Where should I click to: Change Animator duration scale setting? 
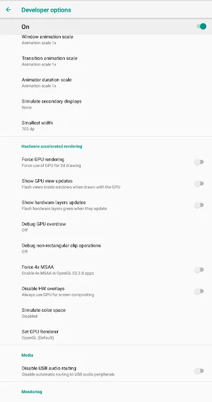(106, 83)
